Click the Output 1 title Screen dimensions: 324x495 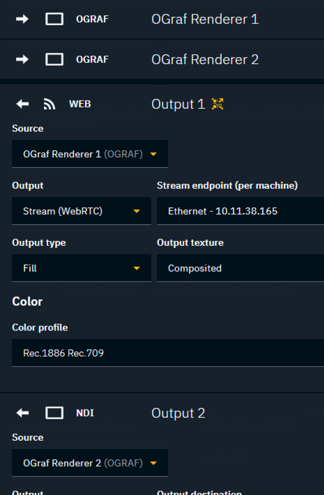[x=178, y=104]
